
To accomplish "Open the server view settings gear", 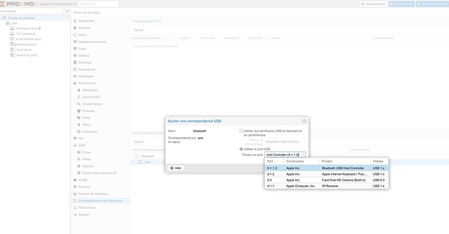I will [x=67, y=11].
